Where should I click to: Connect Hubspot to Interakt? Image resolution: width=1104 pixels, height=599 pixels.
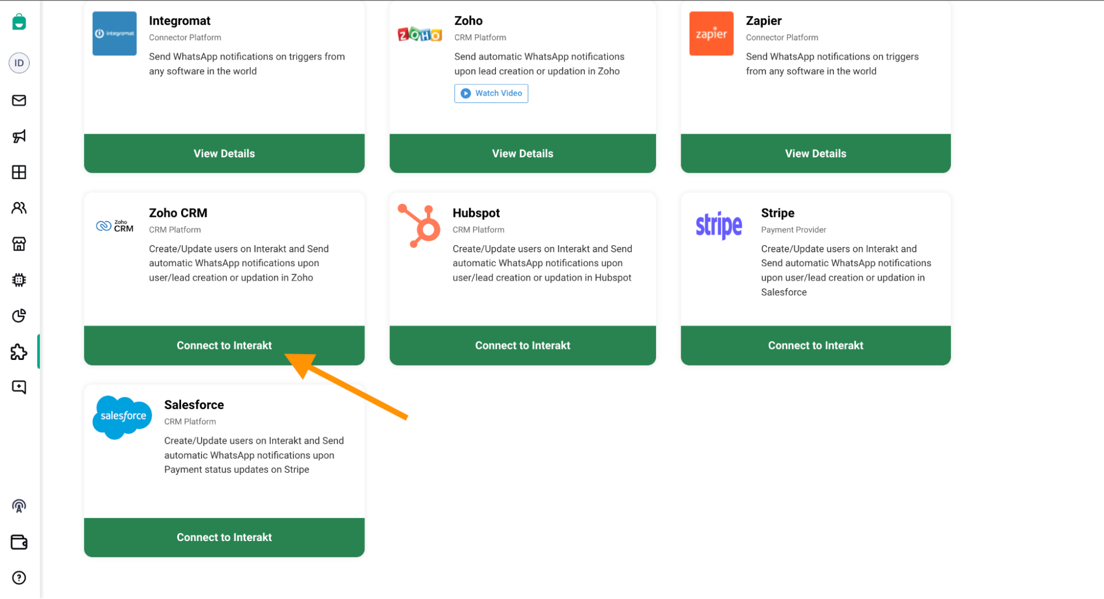[x=522, y=345]
